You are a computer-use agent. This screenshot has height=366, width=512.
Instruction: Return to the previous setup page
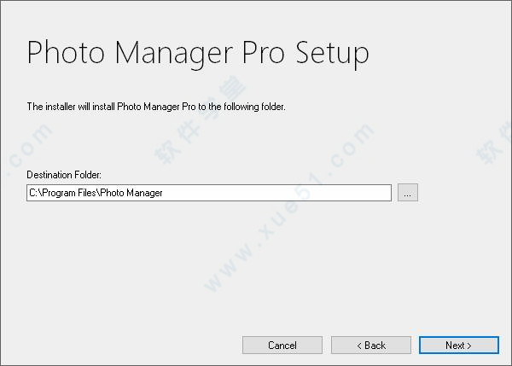[370, 346]
